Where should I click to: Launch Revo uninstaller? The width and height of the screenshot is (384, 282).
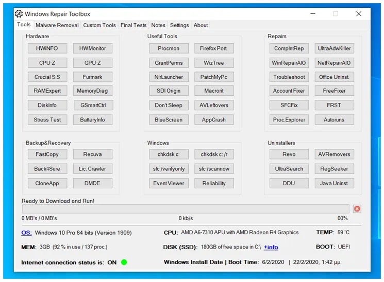point(289,154)
